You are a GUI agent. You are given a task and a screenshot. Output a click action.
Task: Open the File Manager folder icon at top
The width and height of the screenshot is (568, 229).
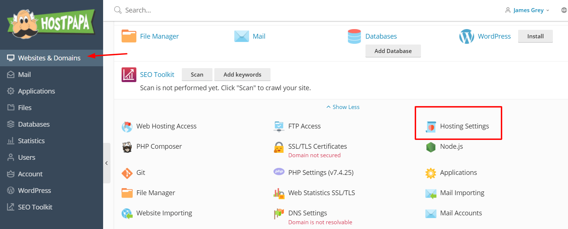129,36
